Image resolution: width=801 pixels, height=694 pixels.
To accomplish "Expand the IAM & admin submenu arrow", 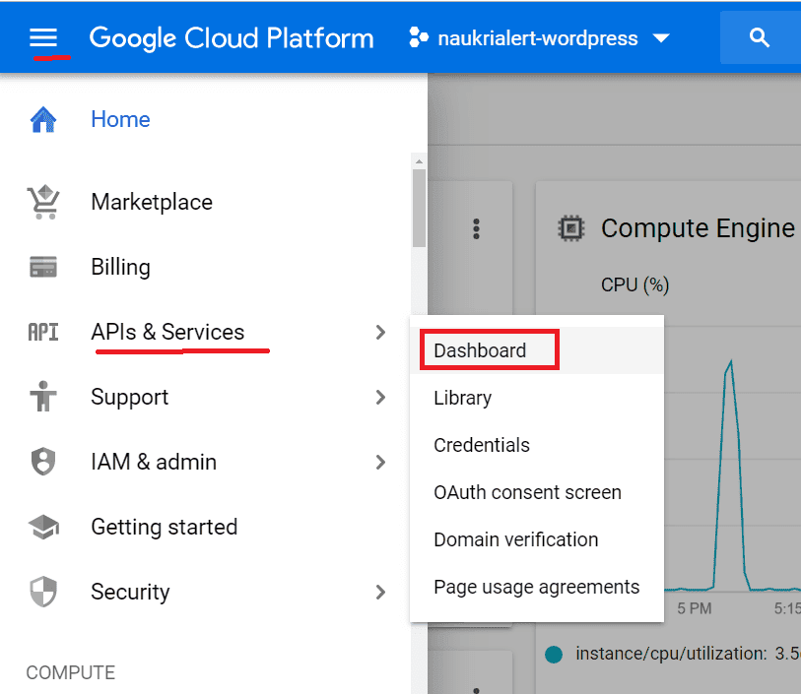I will click(381, 463).
